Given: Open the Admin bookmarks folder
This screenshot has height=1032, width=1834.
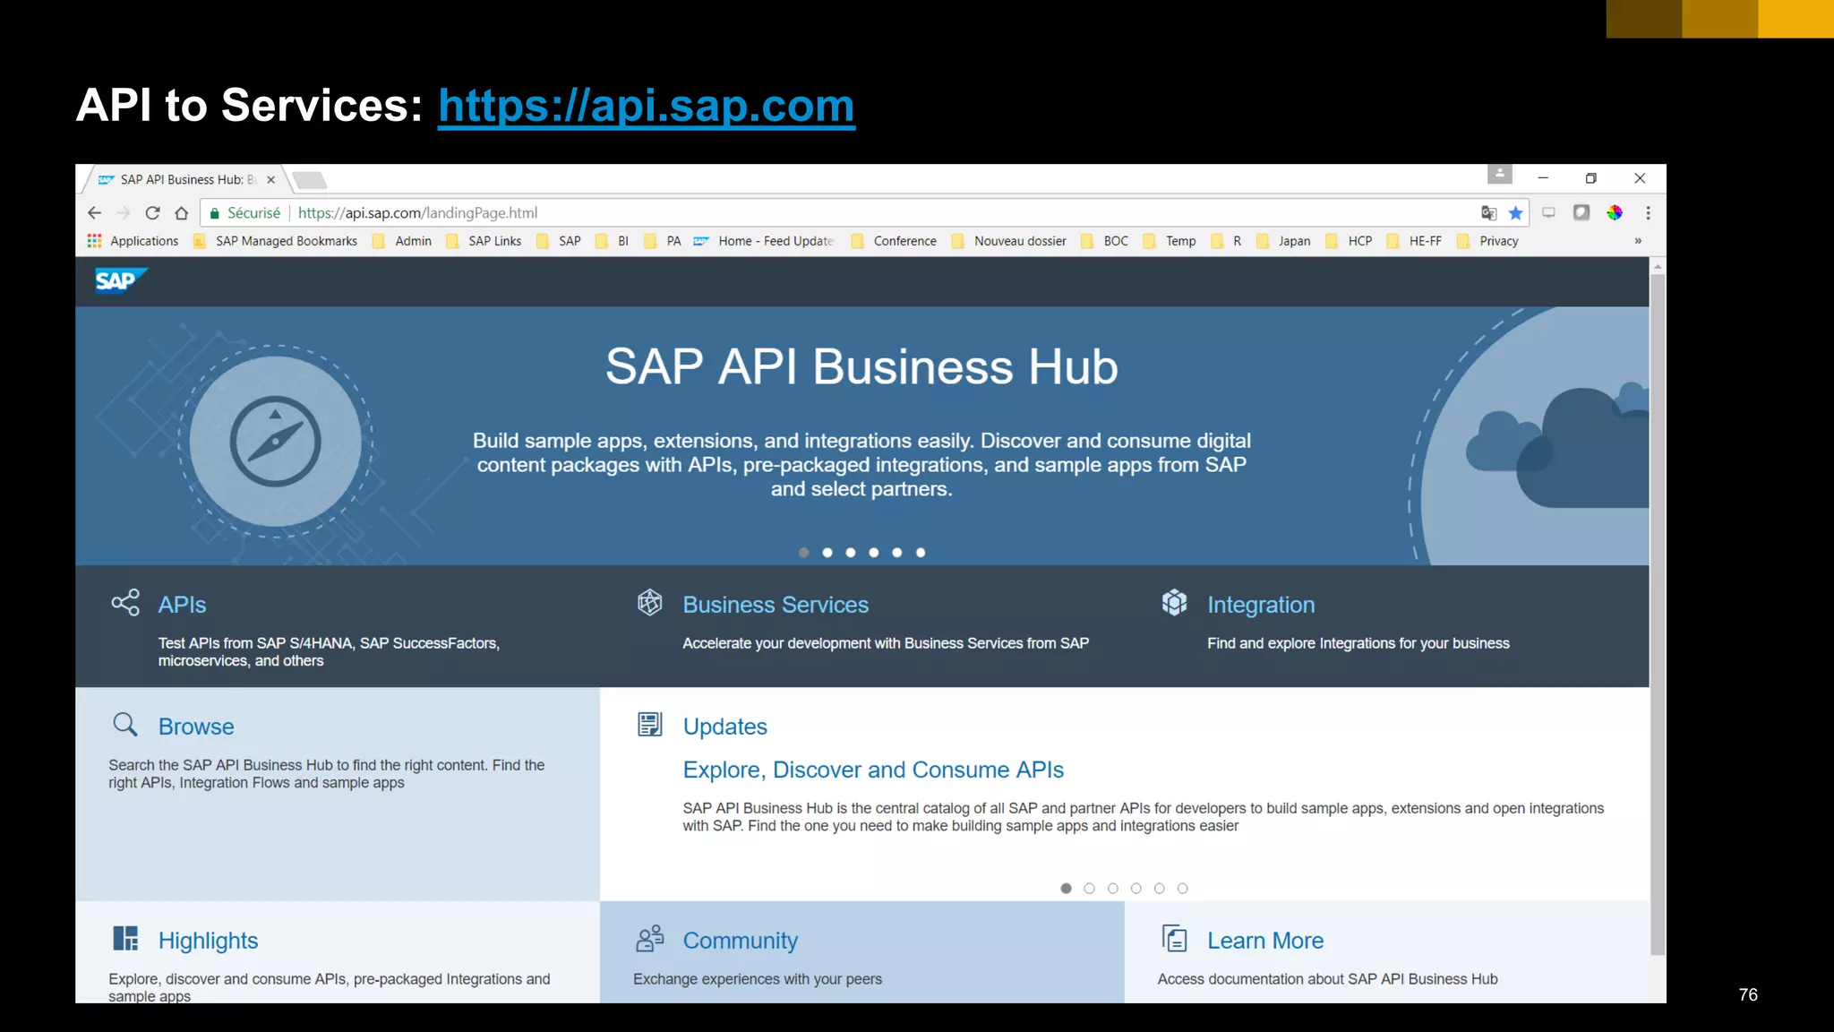Looking at the screenshot, I should tap(402, 241).
